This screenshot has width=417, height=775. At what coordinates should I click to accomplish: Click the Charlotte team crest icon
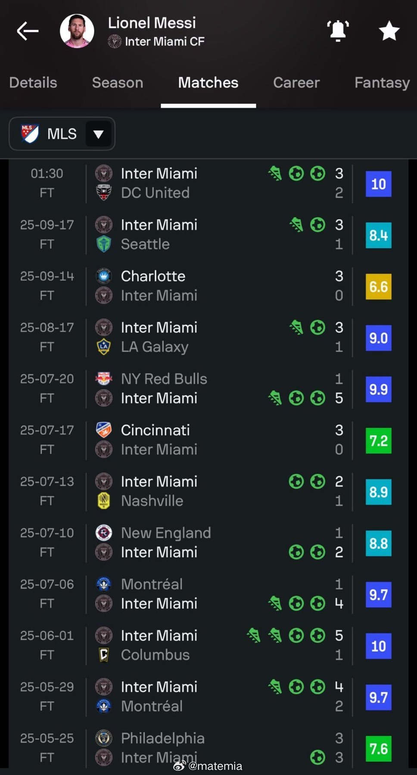(x=104, y=276)
